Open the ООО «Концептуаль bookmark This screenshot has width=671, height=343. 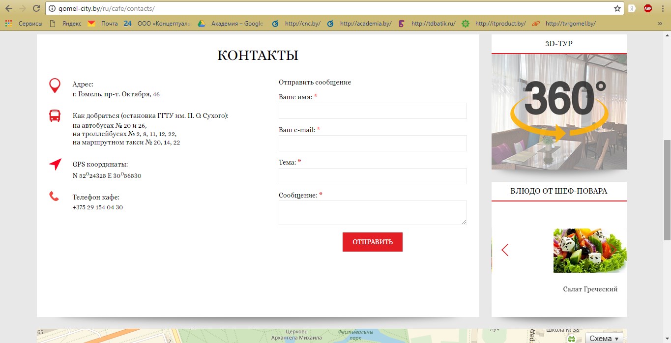(x=157, y=23)
